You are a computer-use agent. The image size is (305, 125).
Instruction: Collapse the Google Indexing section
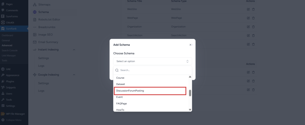[x=74, y=75]
